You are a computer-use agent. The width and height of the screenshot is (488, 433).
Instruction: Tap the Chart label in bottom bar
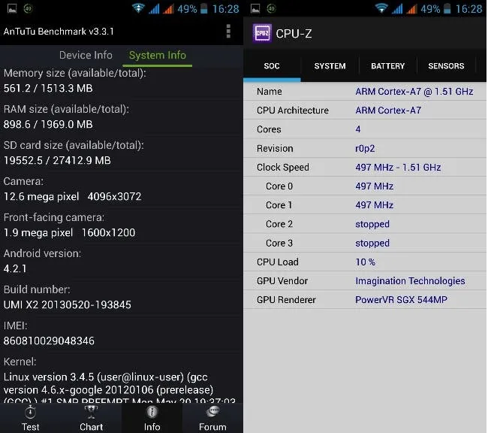pyautogui.click(x=91, y=427)
